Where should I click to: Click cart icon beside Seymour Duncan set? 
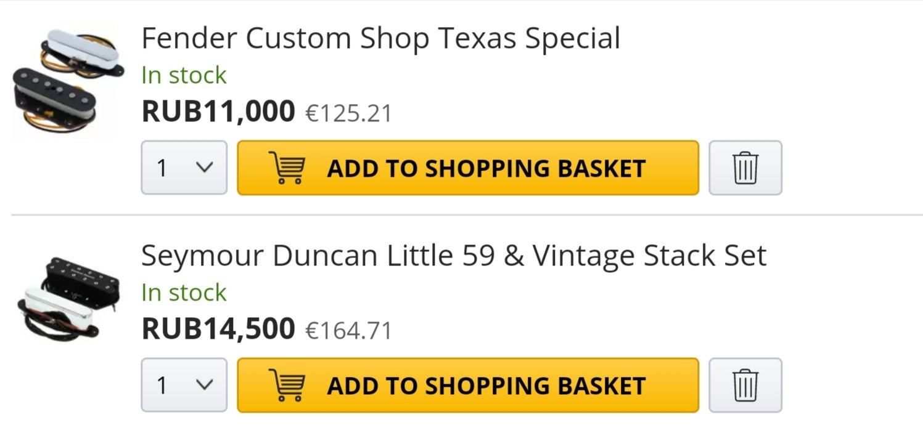pyautogui.click(x=287, y=385)
